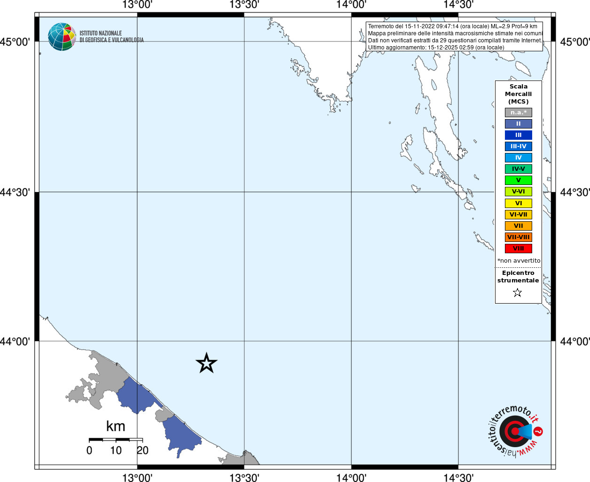Select the VI-VII legend swatch

click(519, 215)
